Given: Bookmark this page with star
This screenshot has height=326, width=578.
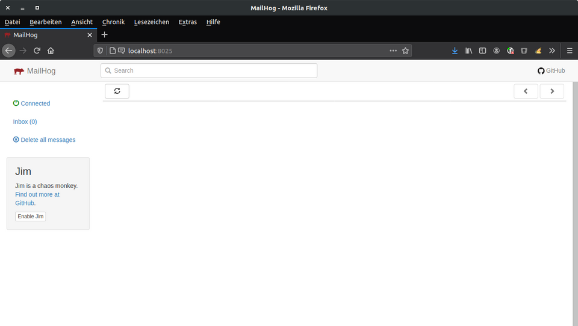Looking at the screenshot, I should [x=405, y=51].
